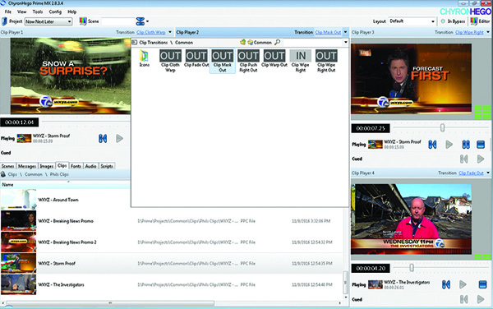The height and width of the screenshot is (309, 493).
Task: Select the Clip Warp Out transition icon
Action: [x=274, y=58]
